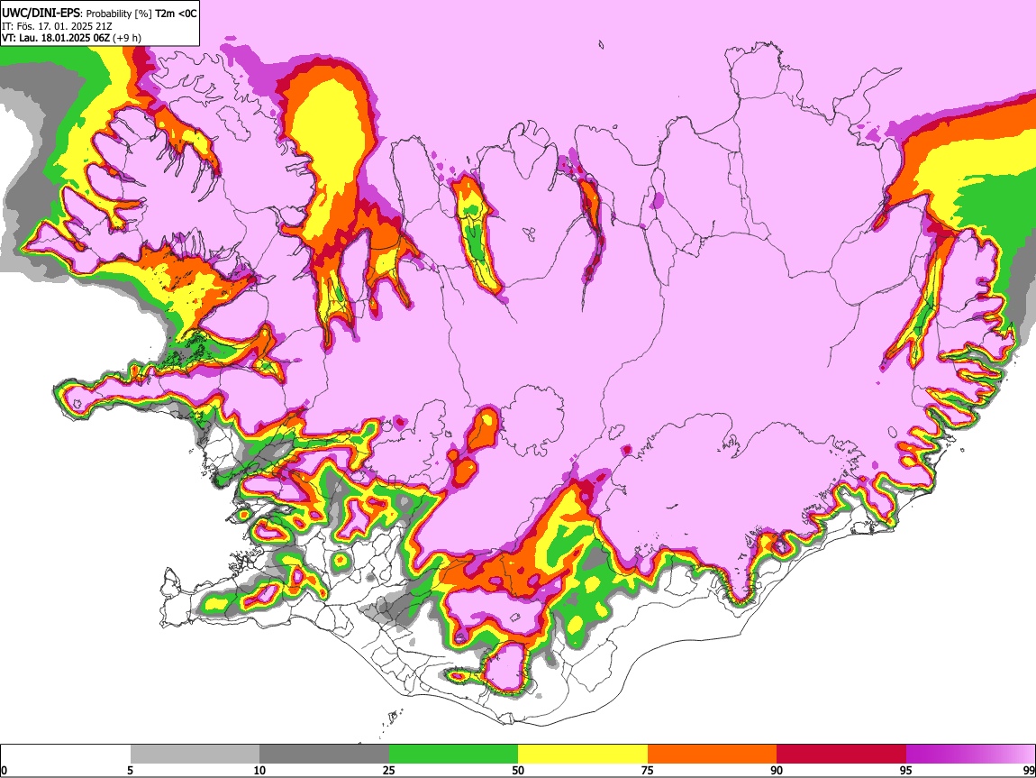Click the legend tick label '50'
The width and height of the screenshot is (1036, 778).
(518, 770)
